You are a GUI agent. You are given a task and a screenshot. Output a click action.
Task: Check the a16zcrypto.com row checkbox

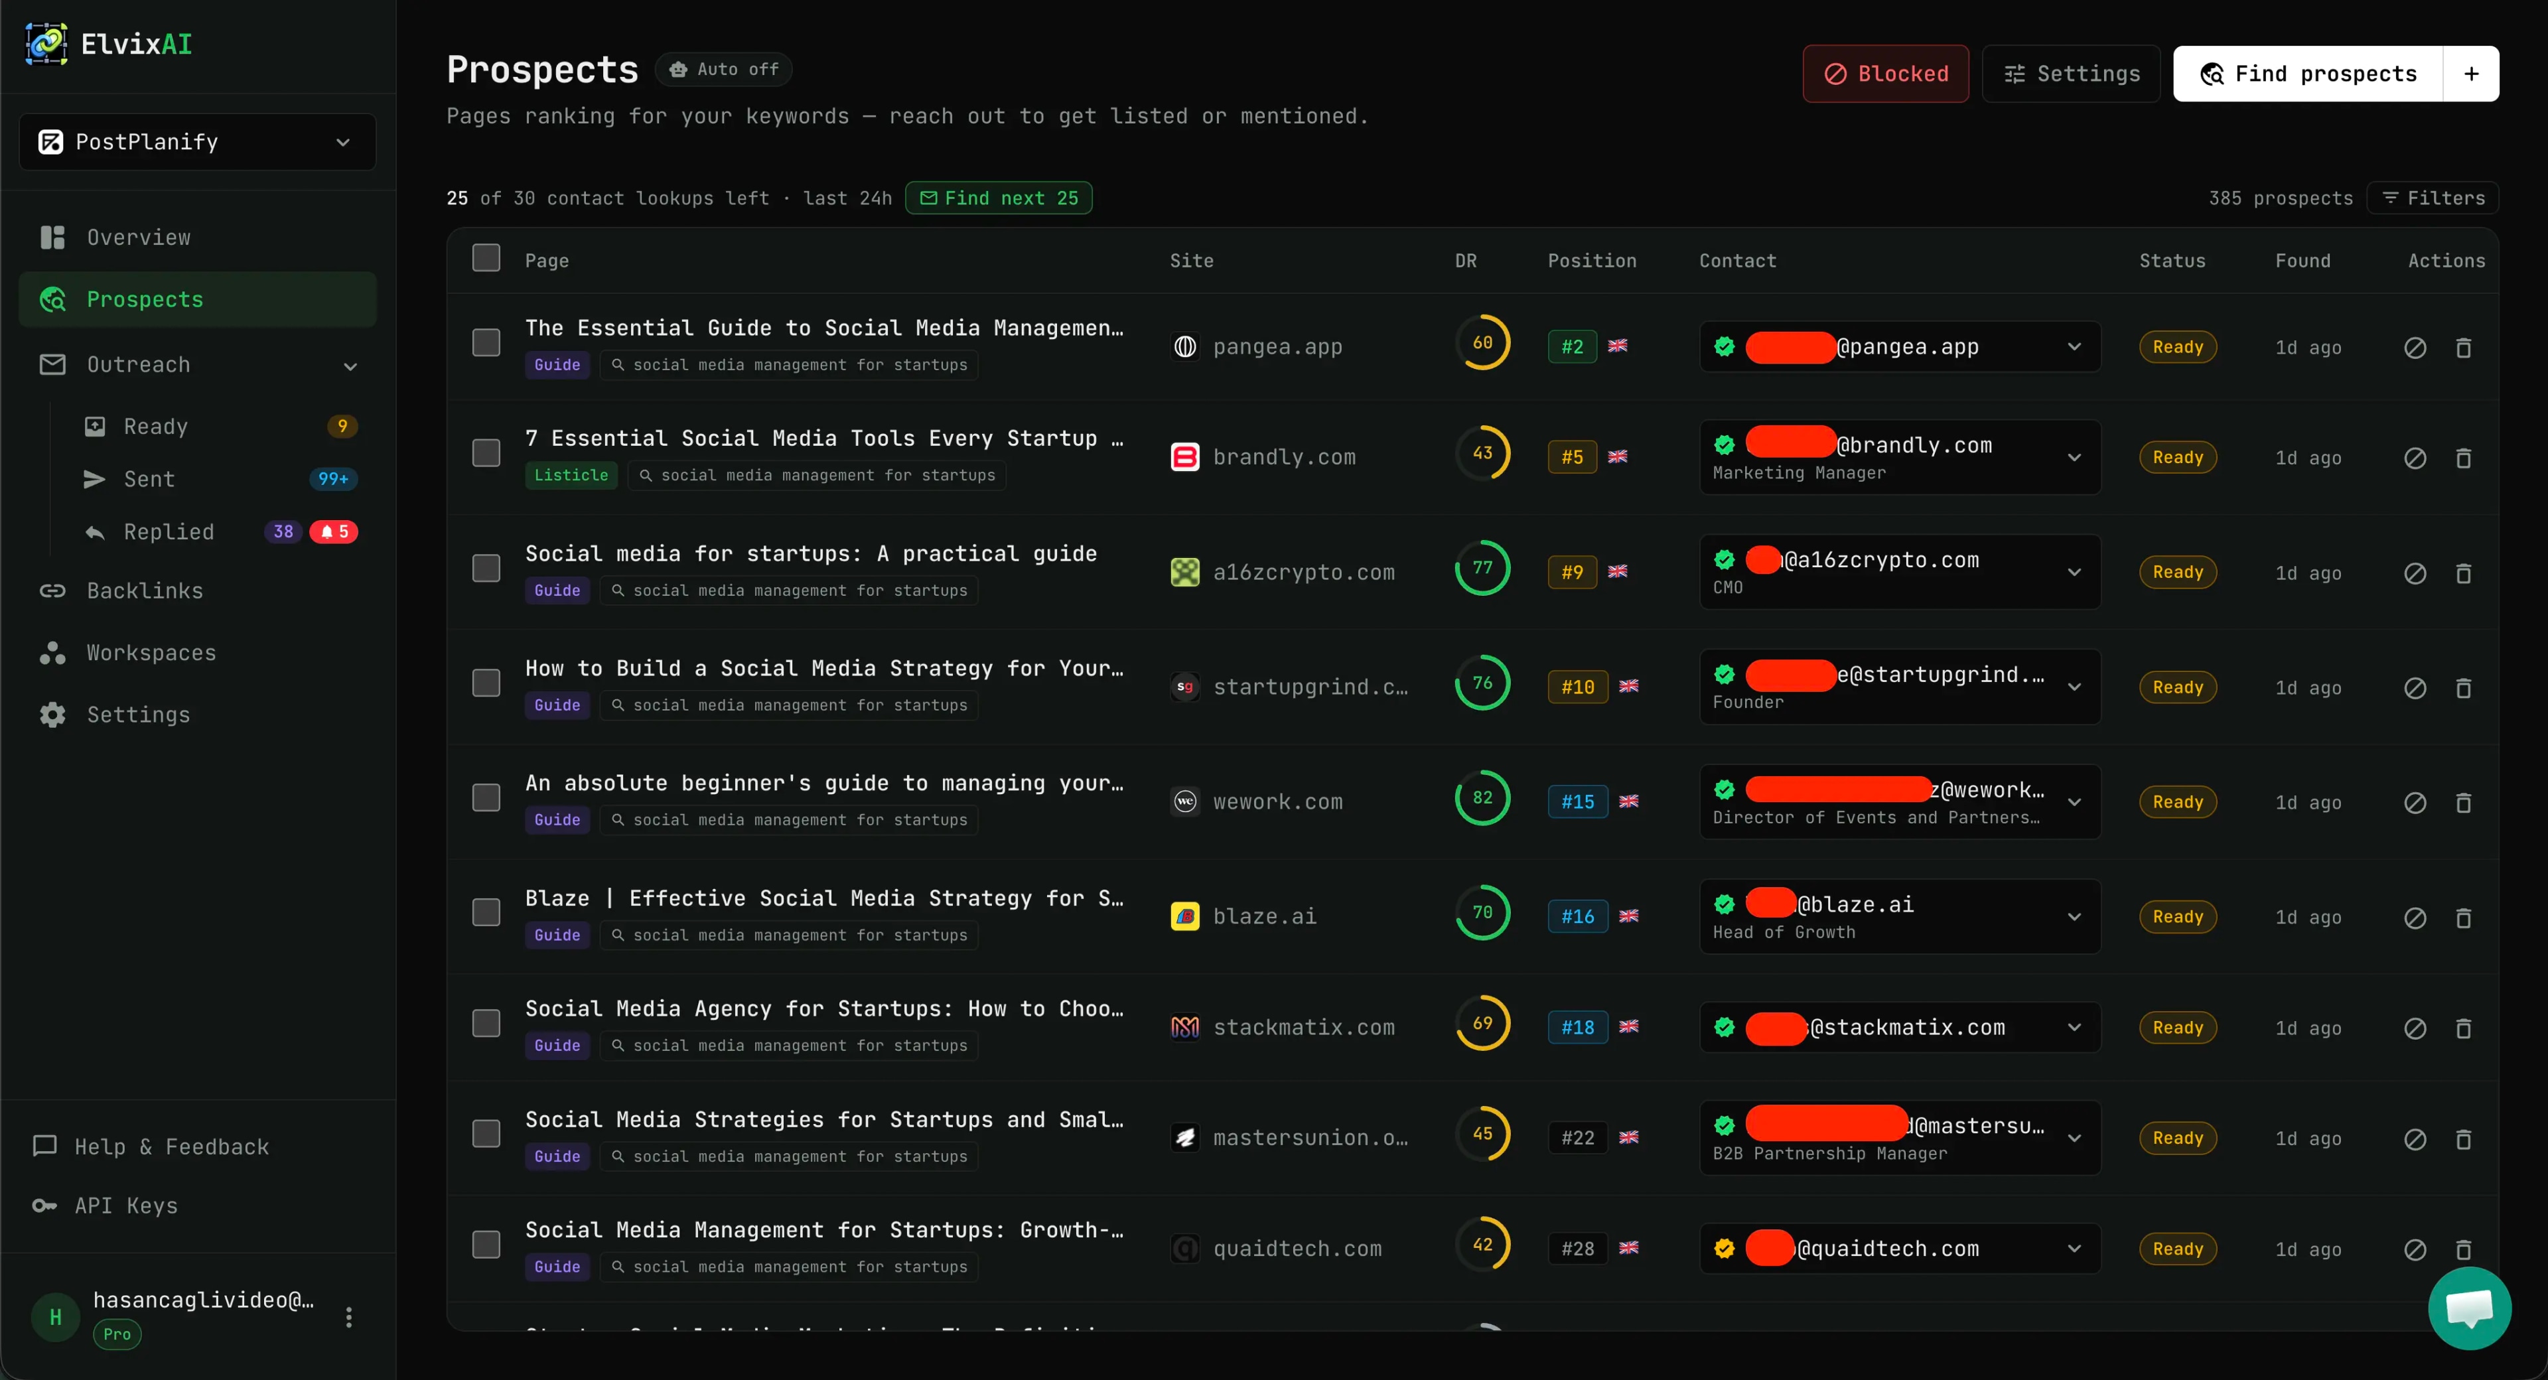point(486,568)
